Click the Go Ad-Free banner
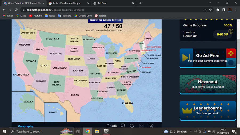 [x=207, y=58]
